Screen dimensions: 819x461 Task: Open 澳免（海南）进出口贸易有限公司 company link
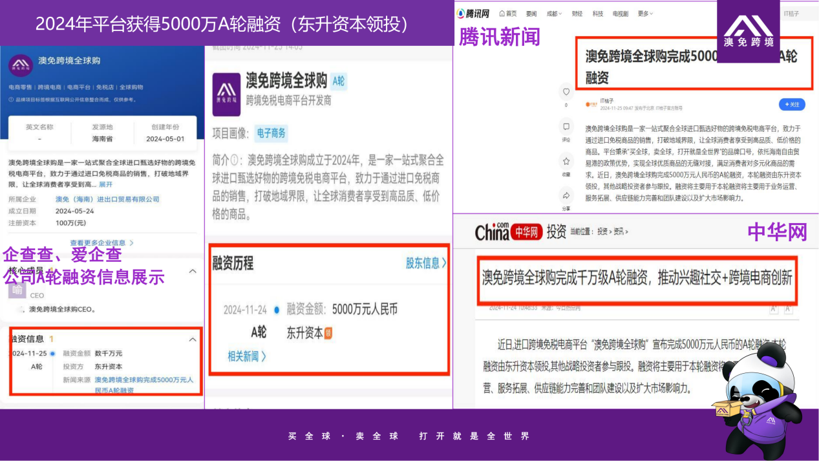(107, 199)
